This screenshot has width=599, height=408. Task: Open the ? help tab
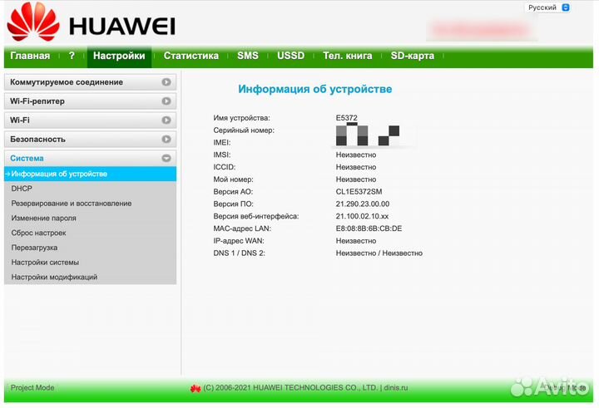pos(72,56)
